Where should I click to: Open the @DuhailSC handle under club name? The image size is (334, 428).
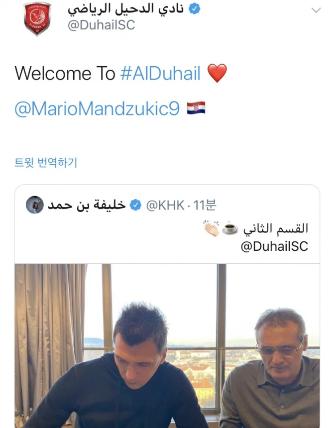click(102, 25)
